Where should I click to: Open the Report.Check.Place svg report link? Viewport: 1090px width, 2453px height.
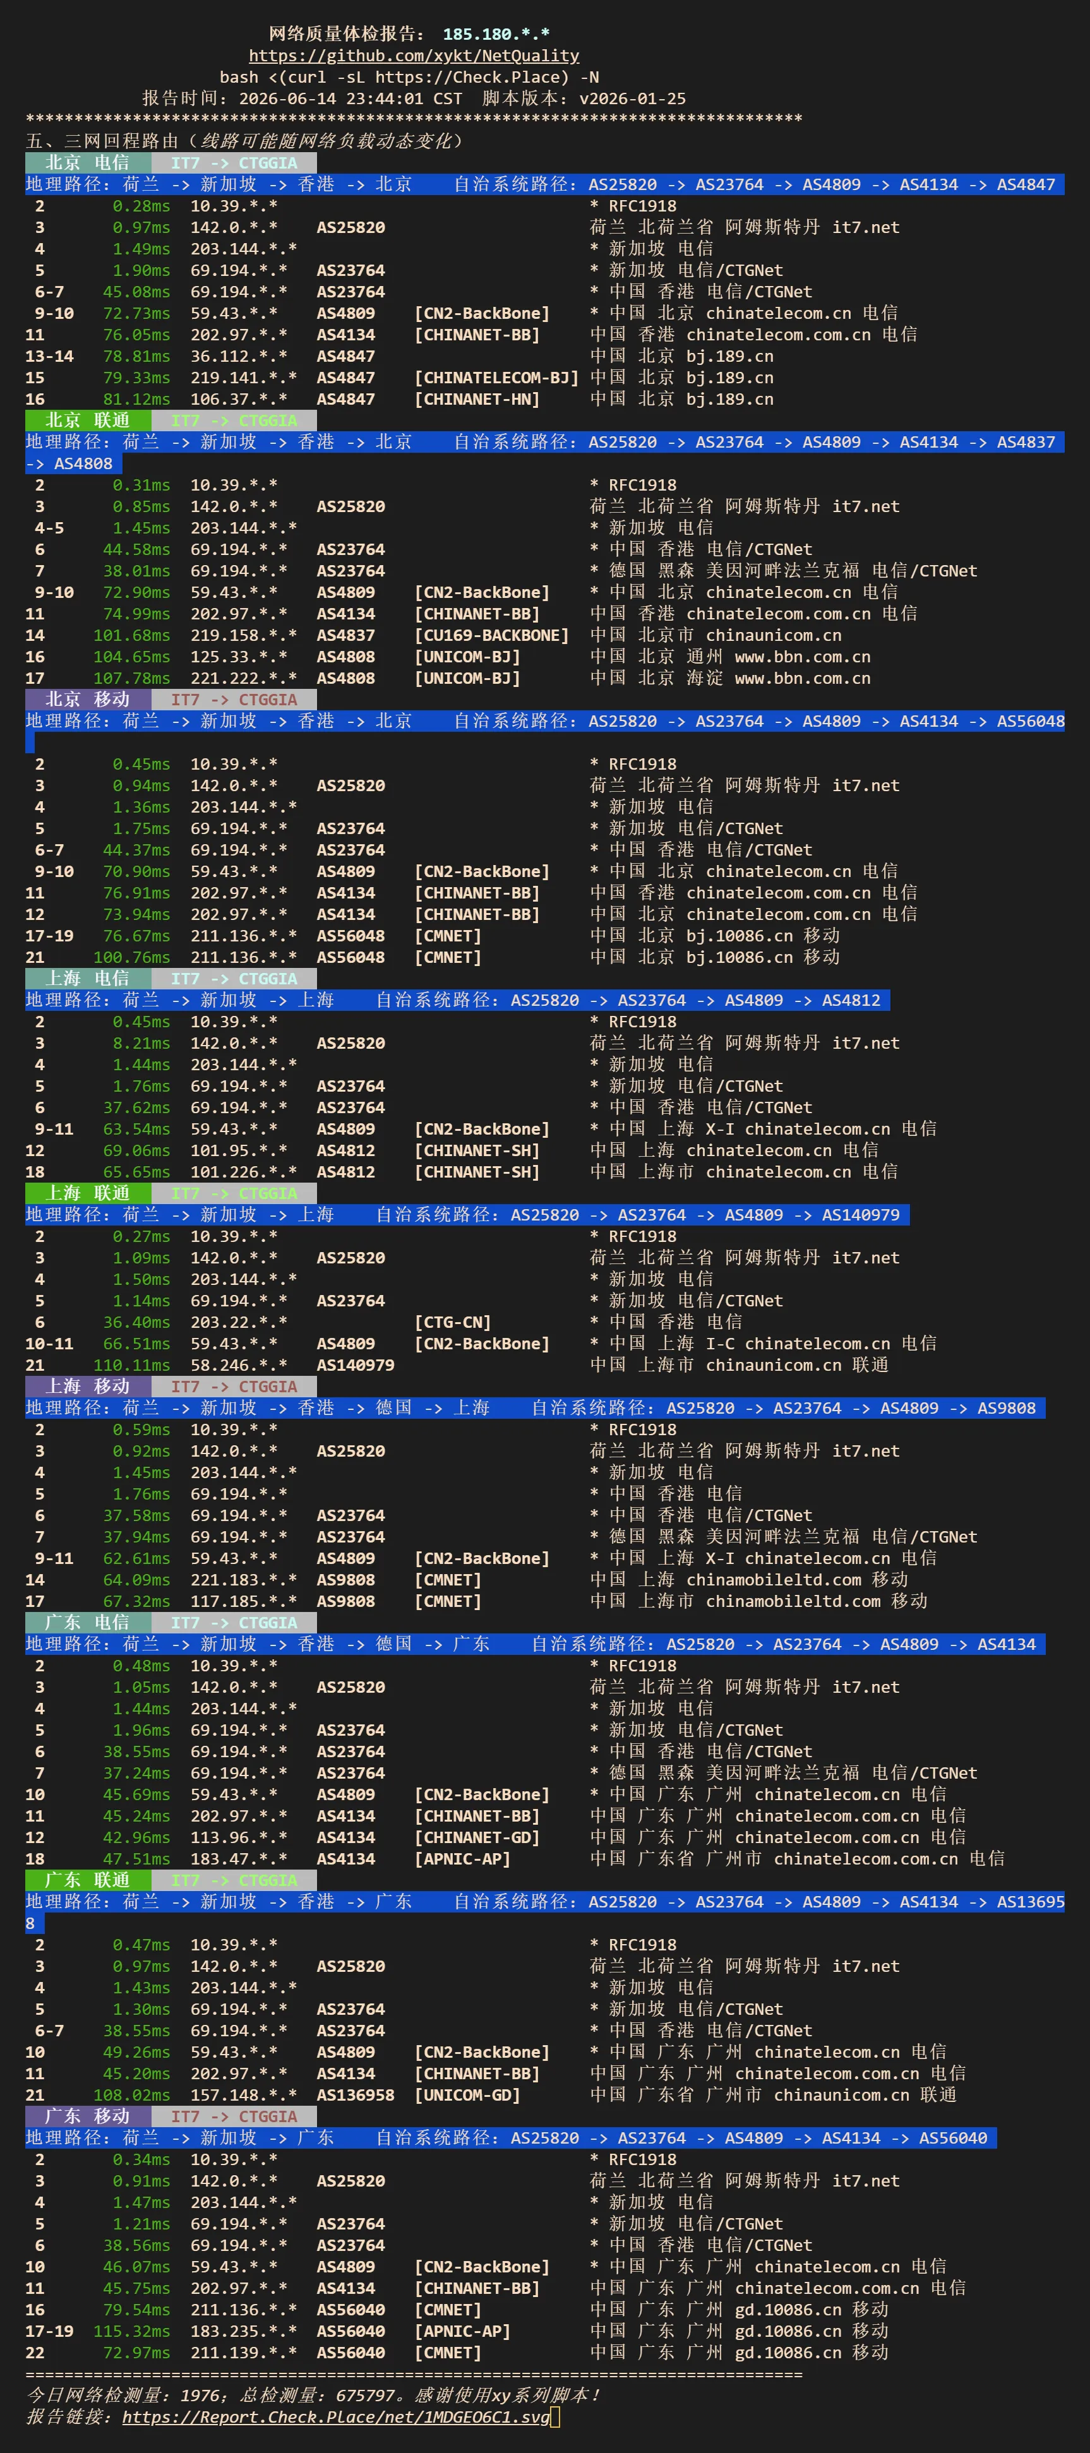[x=337, y=2417]
